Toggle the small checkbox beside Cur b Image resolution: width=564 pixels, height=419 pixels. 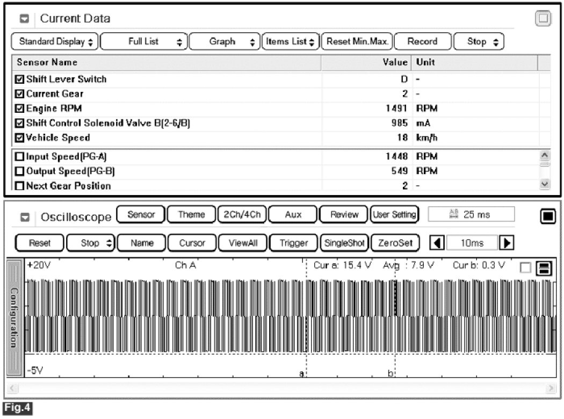coord(525,268)
